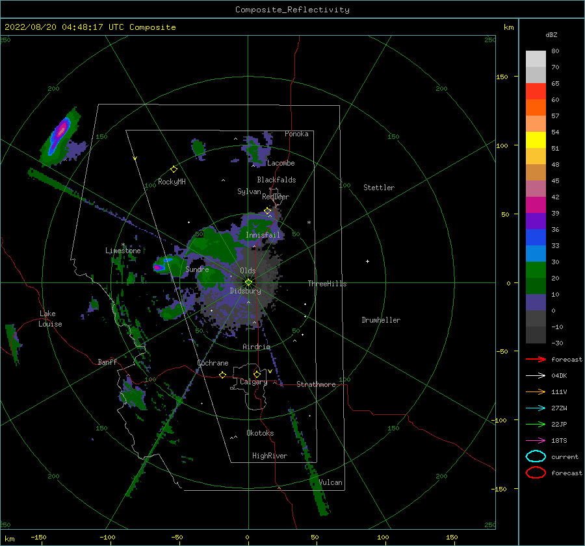Click the Didsbury label

(246, 291)
